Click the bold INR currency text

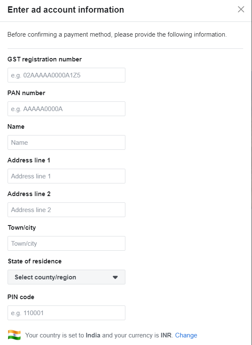[x=164, y=335]
